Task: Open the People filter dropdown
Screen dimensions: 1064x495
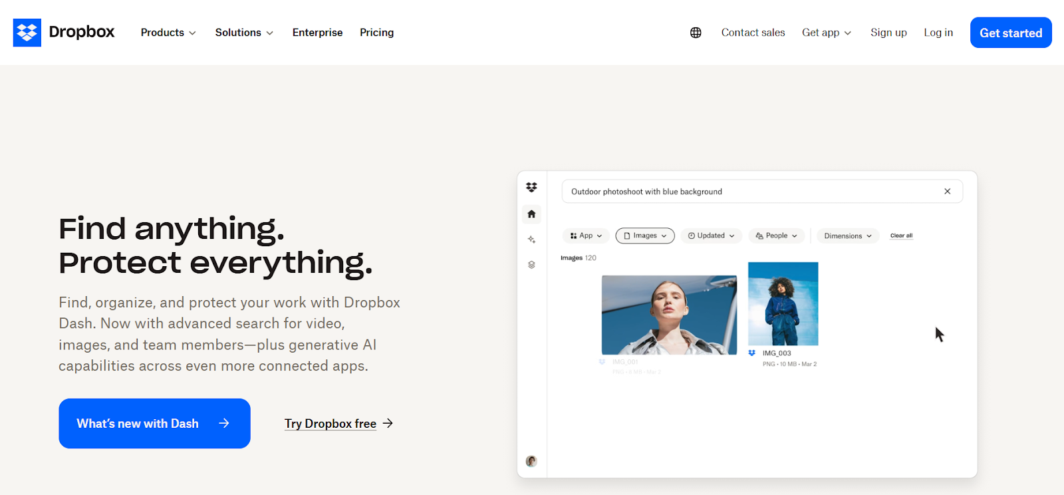Action: coord(777,236)
